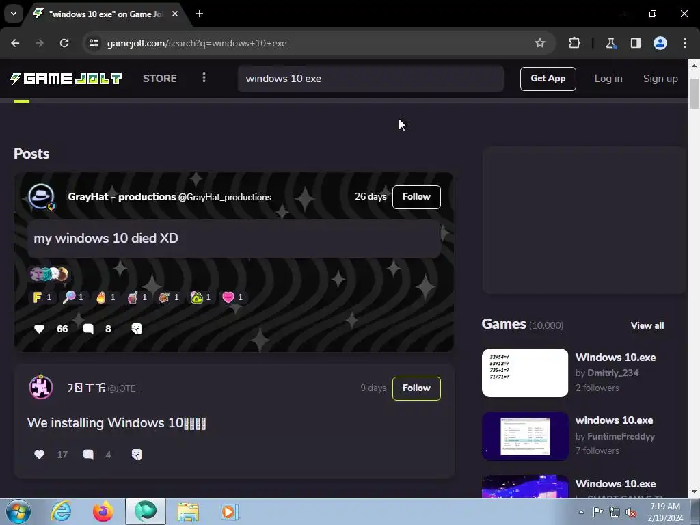The image size is (700, 525).
Task: Open the three-dot menu beside STORE
Action: [x=204, y=78]
